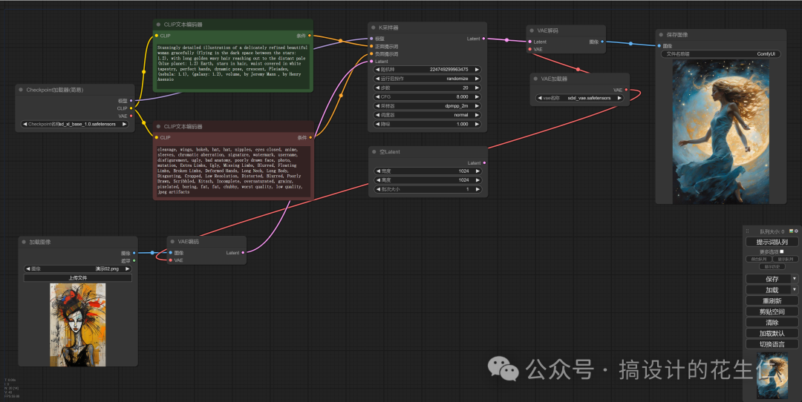Click the Latent output socket on K采样器

pos(484,39)
